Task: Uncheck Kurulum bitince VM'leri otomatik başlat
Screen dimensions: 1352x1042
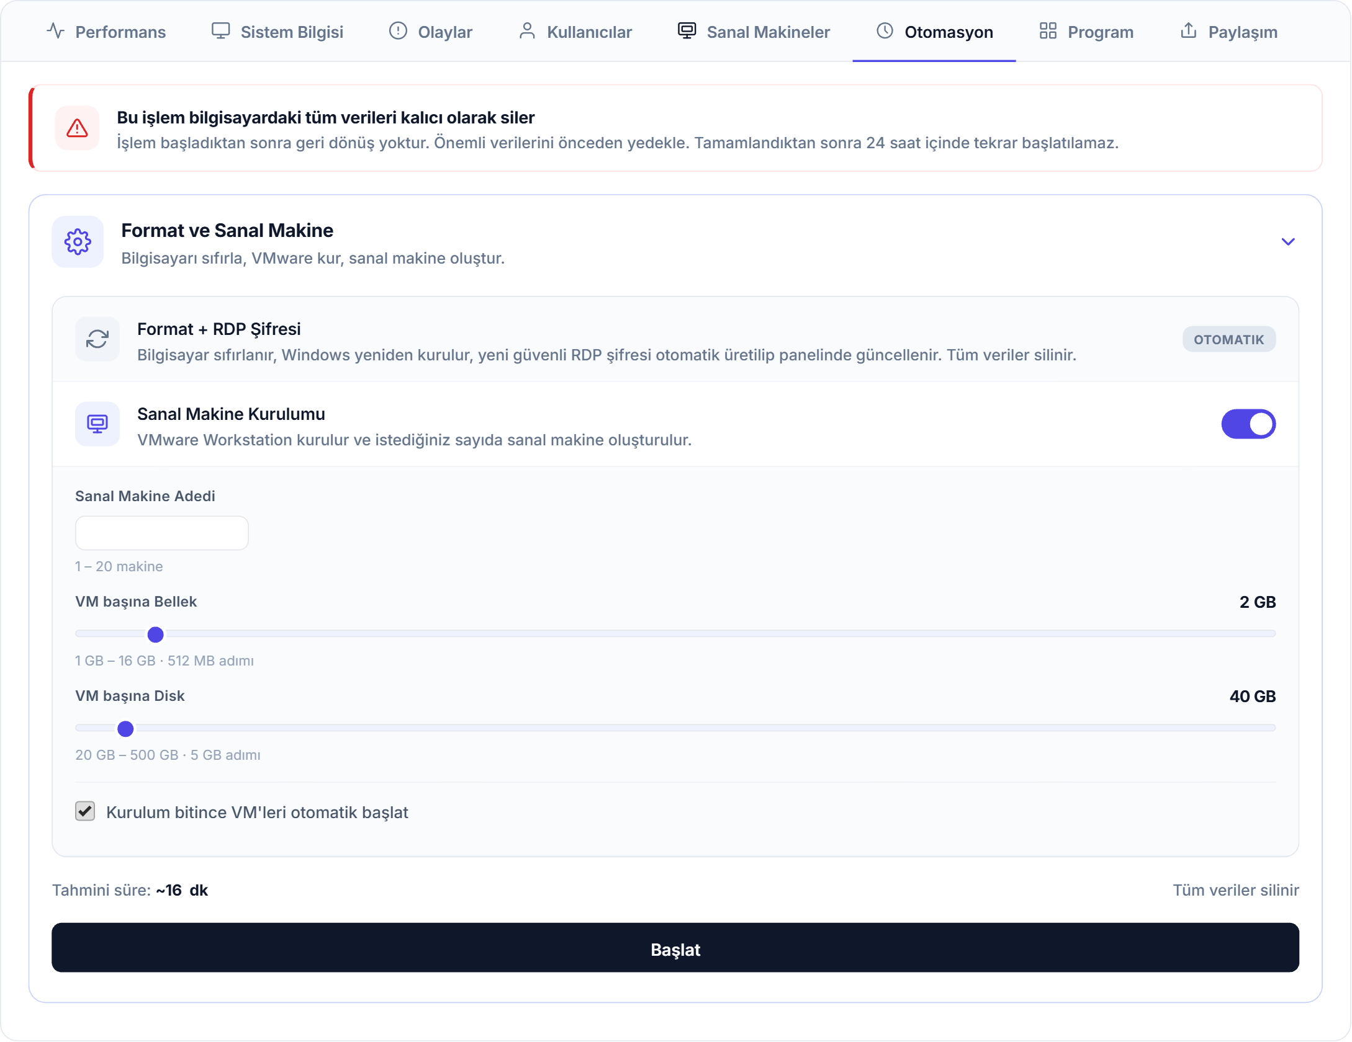Action: [85, 811]
